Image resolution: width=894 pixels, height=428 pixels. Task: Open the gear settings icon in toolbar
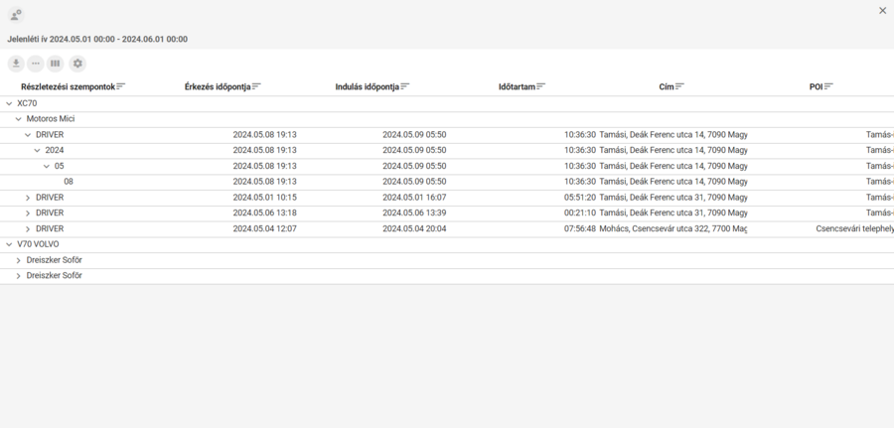click(x=77, y=64)
